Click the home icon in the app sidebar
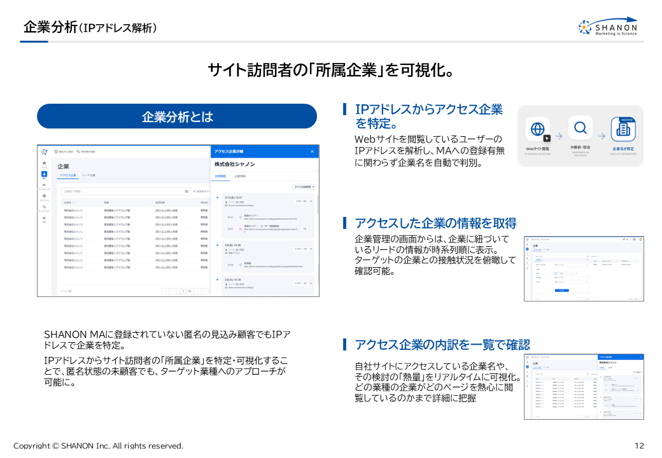 (x=45, y=163)
